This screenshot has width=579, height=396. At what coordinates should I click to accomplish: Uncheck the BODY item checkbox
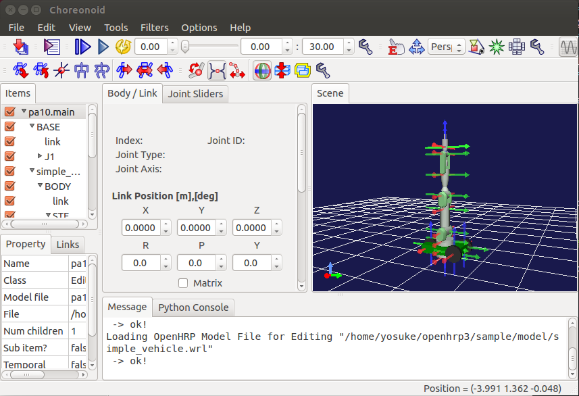10,186
